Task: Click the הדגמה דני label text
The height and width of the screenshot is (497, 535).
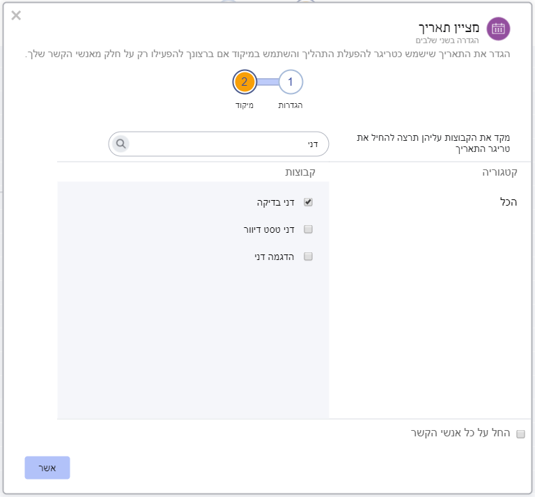Action: click(274, 257)
